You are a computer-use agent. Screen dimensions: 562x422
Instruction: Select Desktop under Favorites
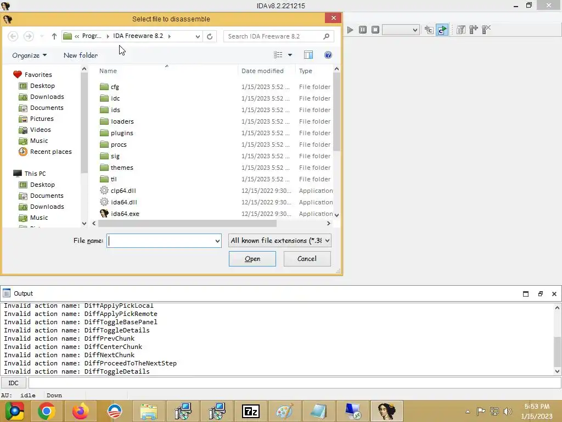[42, 86]
